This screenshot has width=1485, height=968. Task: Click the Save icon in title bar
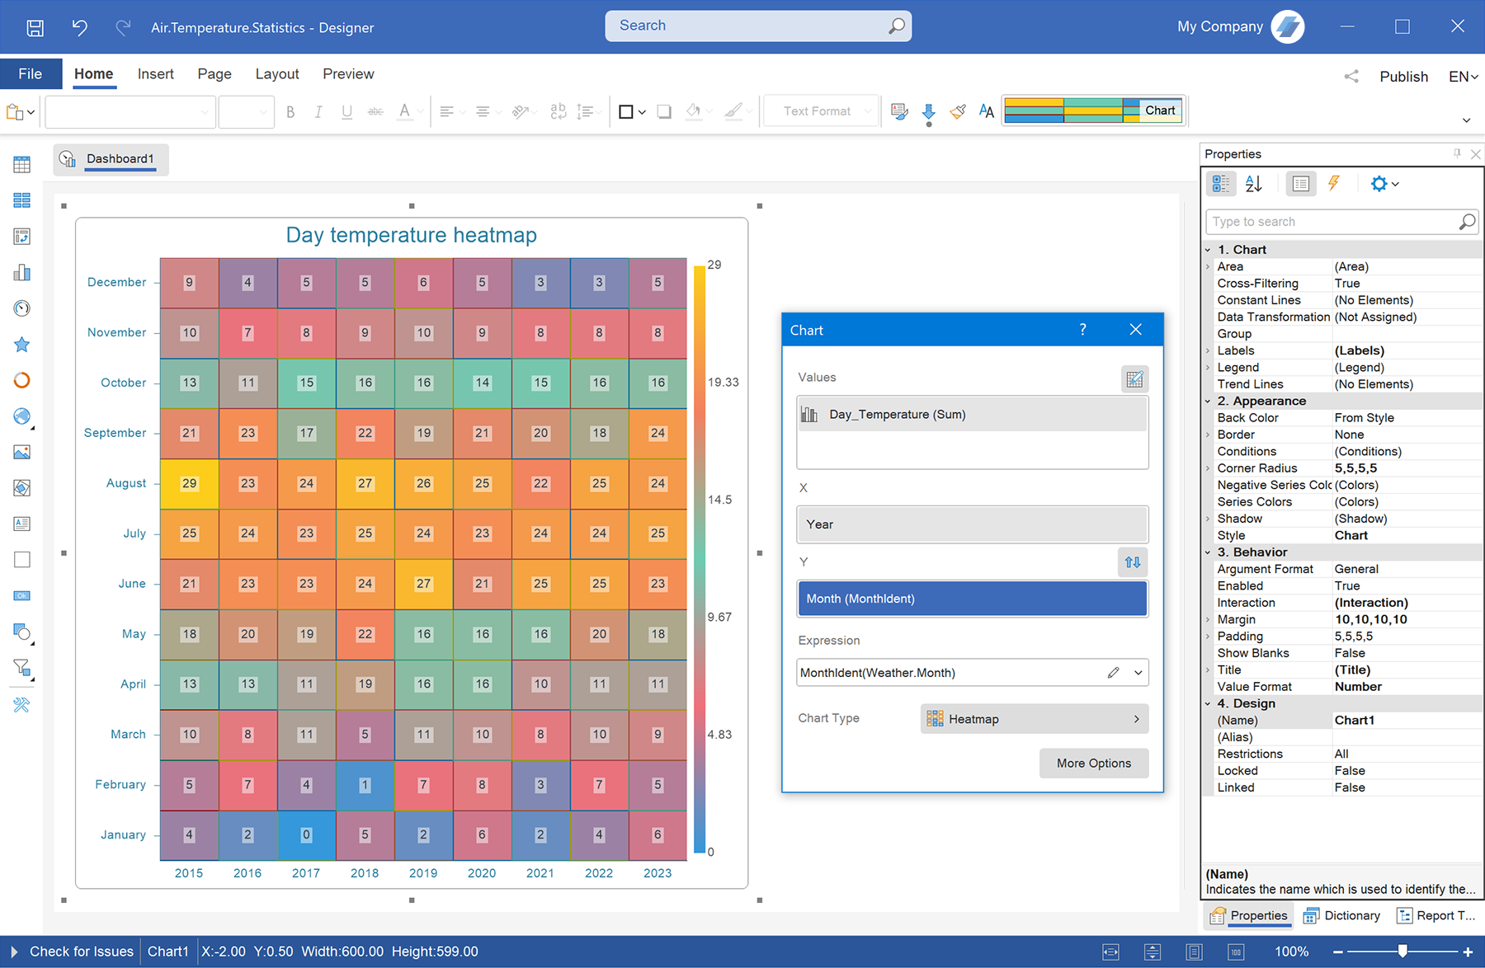click(35, 27)
